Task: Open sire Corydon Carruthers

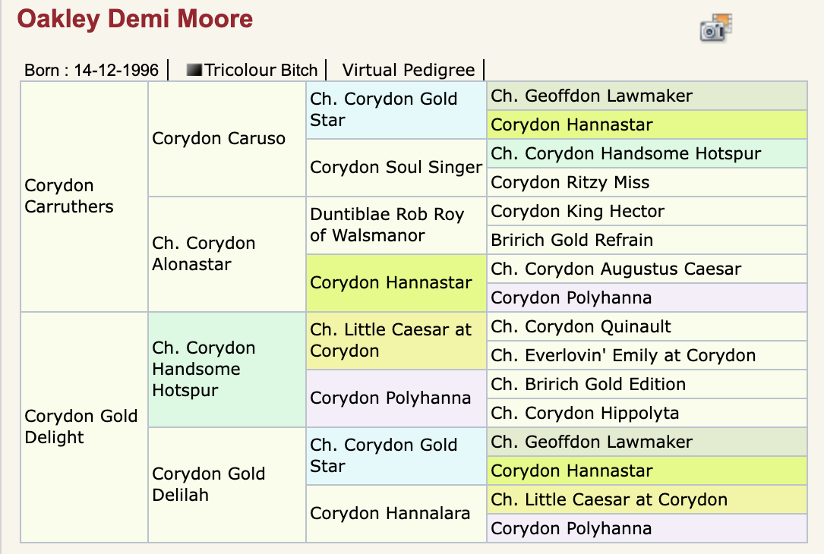Action: tap(69, 196)
